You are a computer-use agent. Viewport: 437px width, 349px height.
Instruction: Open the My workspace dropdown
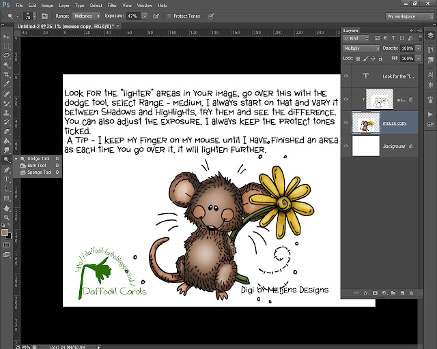tap(410, 16)
